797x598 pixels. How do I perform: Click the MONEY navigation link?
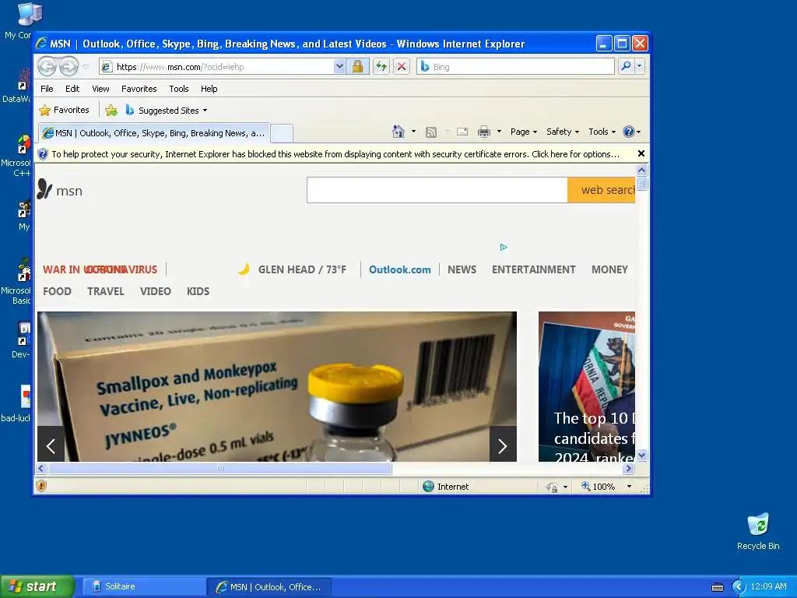click(x=609, y=269)
